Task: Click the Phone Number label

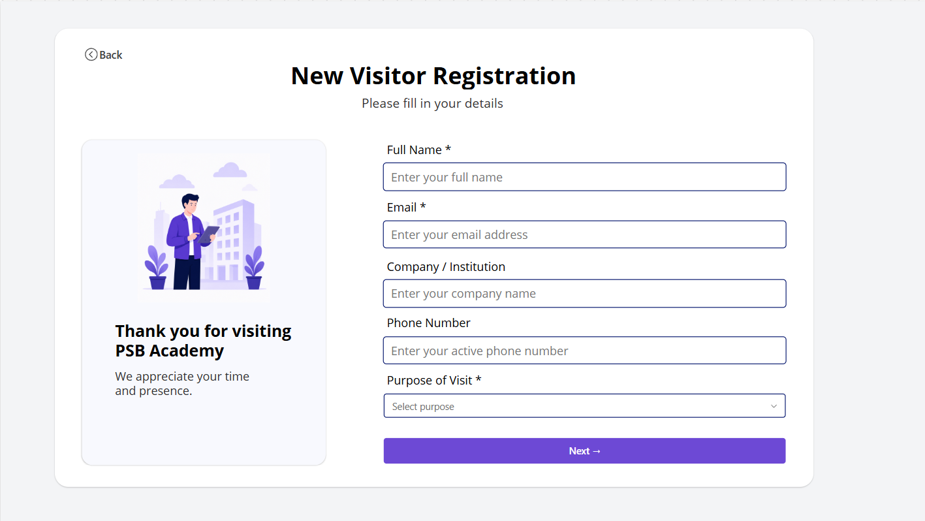Action: point(429,323)
